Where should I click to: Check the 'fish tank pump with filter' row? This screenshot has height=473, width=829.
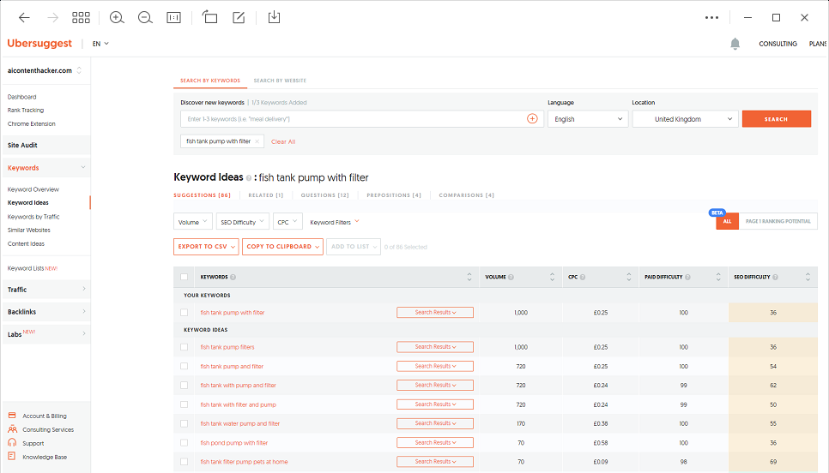coord(184,313)
